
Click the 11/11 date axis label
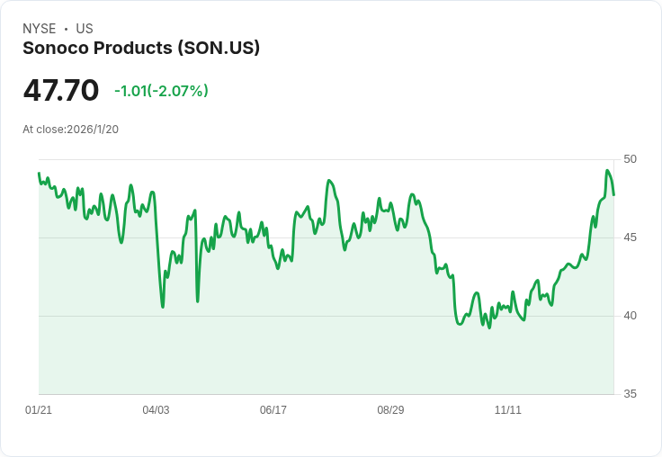[x=508, y=410]
